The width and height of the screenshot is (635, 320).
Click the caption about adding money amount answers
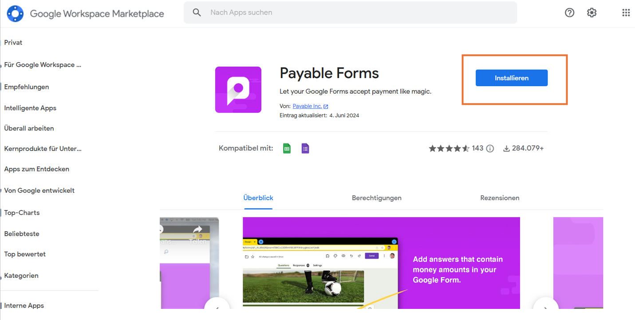tap(458, 269)
